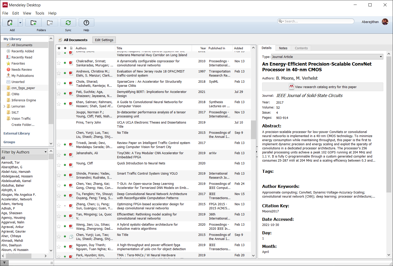This screenshot has height=266, width=393.
Task: Click the user profile avatar
Action: click(x=385, y=22)
